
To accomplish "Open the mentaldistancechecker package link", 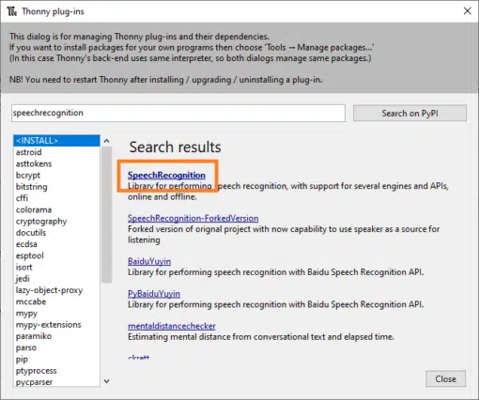I will pyautogui.click(x=172, y=326).
